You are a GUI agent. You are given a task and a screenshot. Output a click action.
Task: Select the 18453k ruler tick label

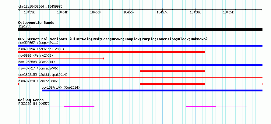tap(29, 12)
